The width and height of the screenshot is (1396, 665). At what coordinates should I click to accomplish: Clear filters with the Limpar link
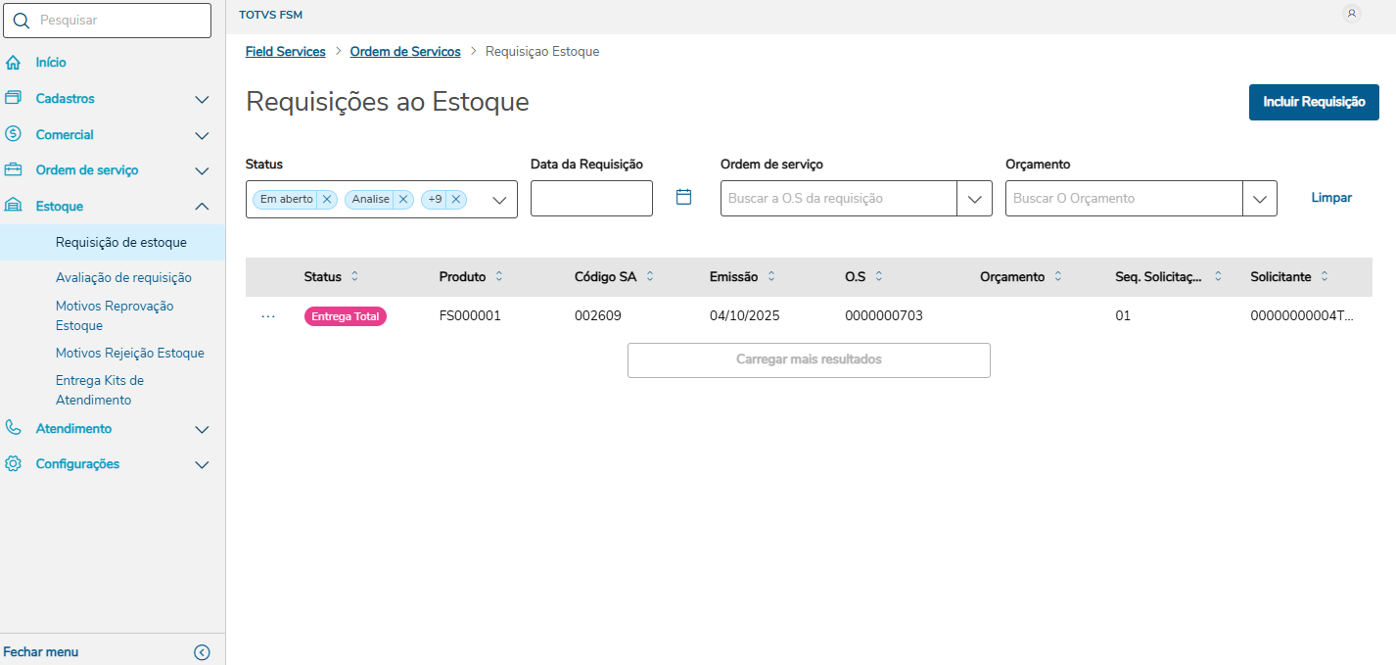coord(1331,198)
